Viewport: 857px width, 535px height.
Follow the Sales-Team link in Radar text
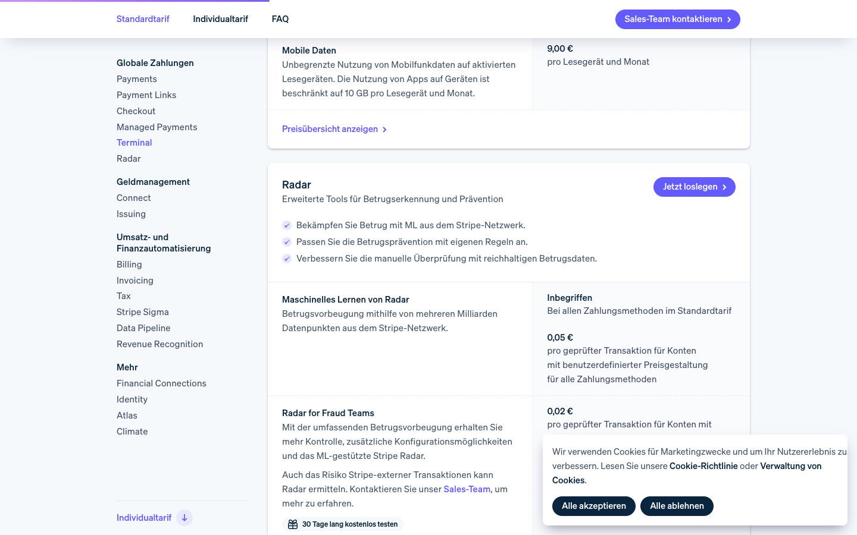pyautogui.click(x=467, y=489)
